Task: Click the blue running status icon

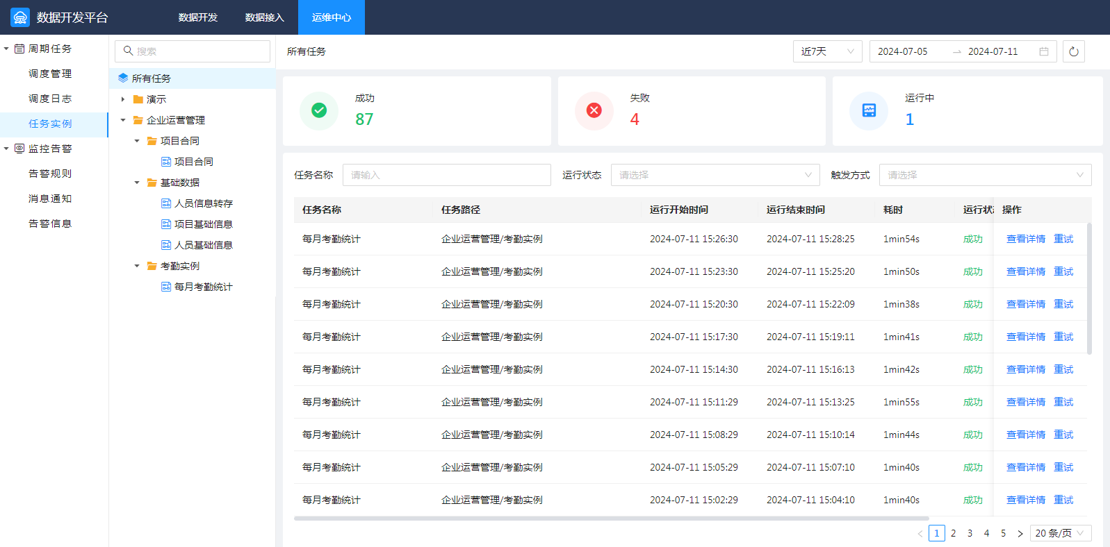Action: 869,110
